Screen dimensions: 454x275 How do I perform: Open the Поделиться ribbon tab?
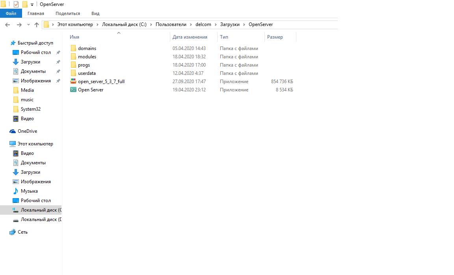coord(67,13)
